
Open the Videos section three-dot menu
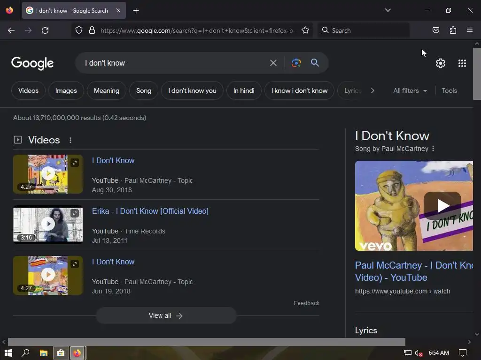70,140
